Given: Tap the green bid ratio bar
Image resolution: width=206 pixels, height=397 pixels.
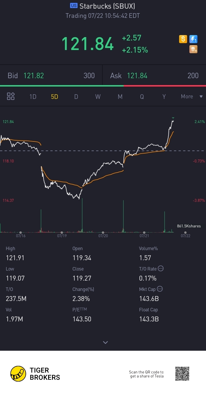Looking at the screenshot, I should [62, 86].
